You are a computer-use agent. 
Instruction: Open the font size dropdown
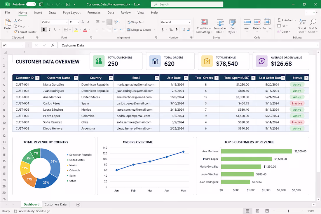[78, 22]
